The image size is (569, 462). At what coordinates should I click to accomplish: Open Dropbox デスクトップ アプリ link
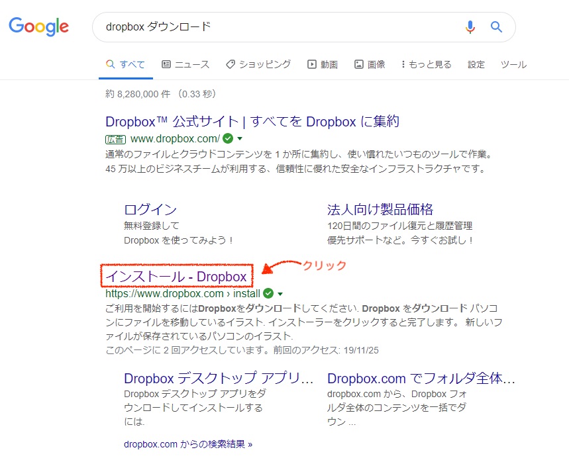(219, 378)
